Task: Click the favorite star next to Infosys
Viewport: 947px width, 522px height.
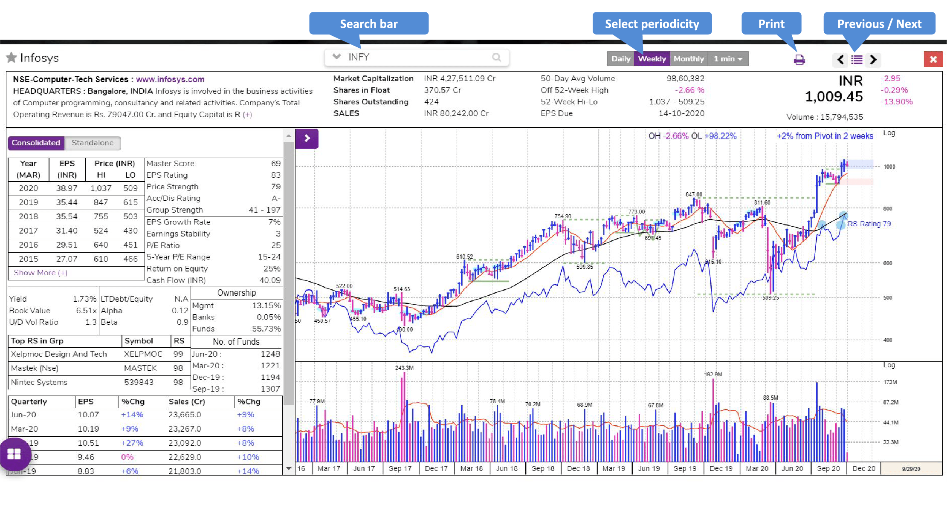Action: (12, 58)
